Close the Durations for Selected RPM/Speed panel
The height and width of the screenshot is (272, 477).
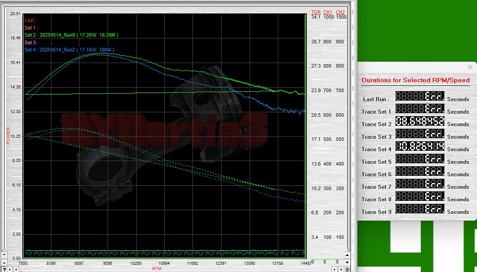pyautogui.click(x=470, y=67)
